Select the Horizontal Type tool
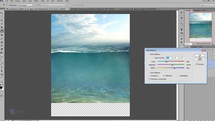Image resolution: width=215 pixels, height=121 pixels. [2, 67]
